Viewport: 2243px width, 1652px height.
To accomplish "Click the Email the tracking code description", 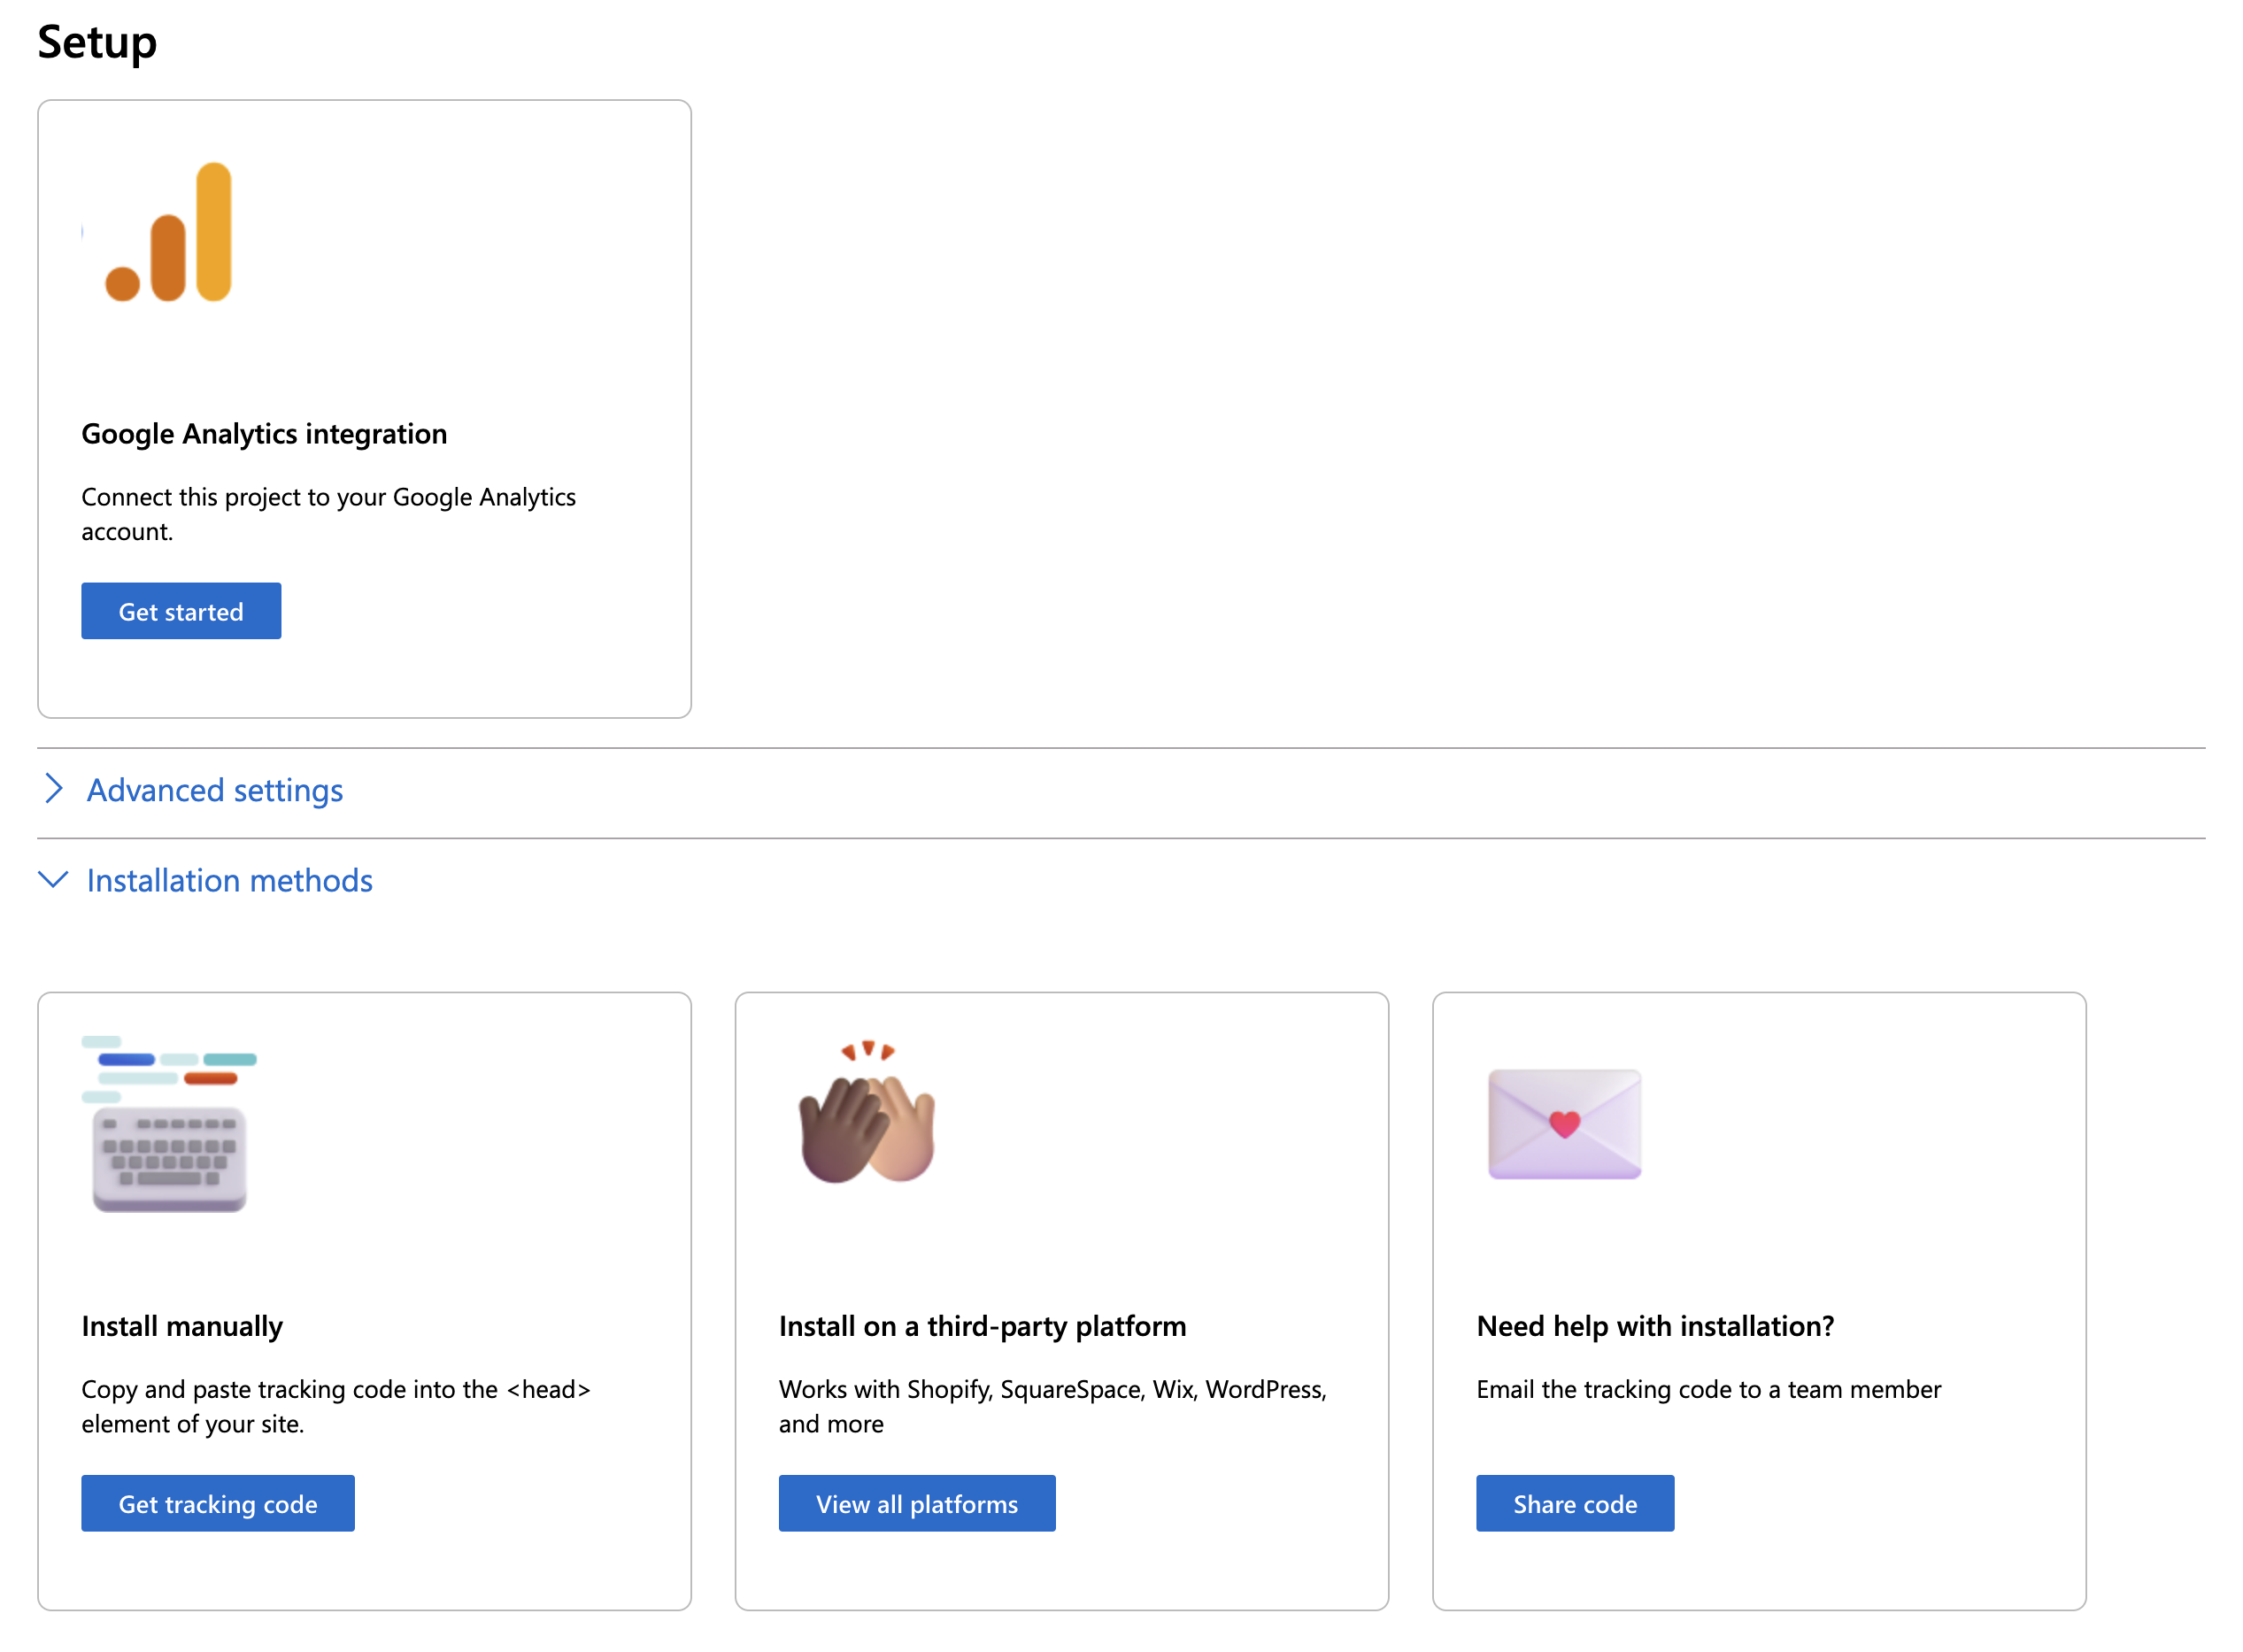I will [x=1708, y=1389].
